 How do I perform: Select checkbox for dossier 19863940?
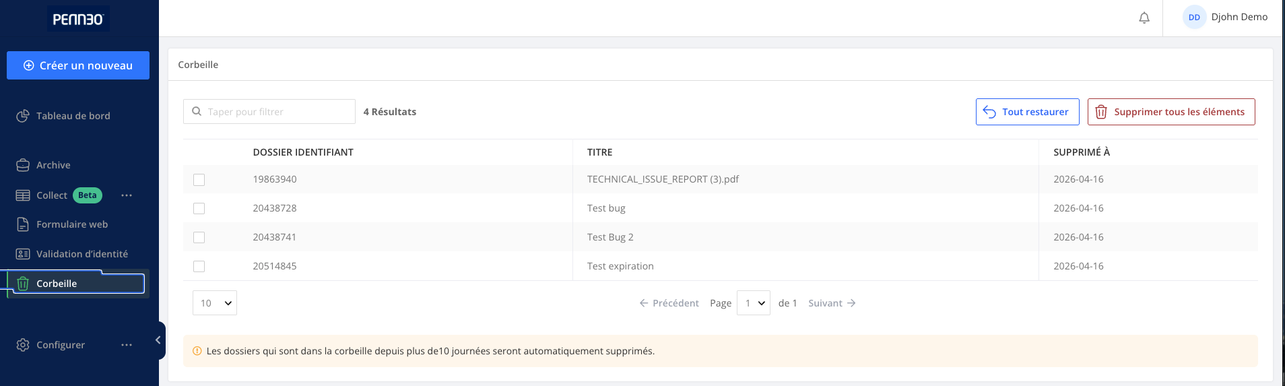click(199, 180)
